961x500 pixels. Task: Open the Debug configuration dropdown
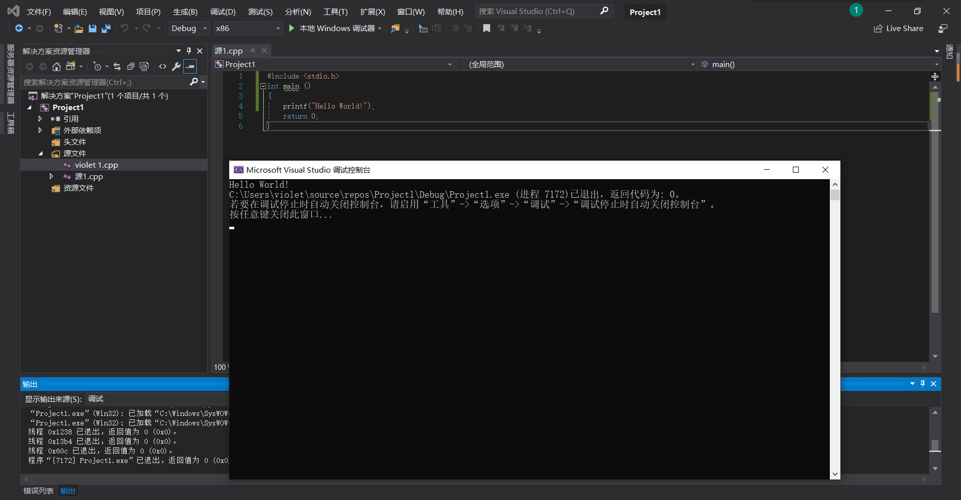click(x=189, y=29)
